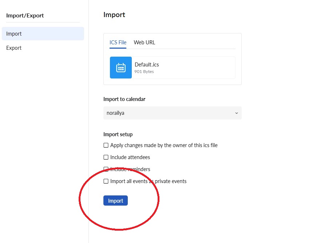Click the Default.ics file name

[147, 65]
